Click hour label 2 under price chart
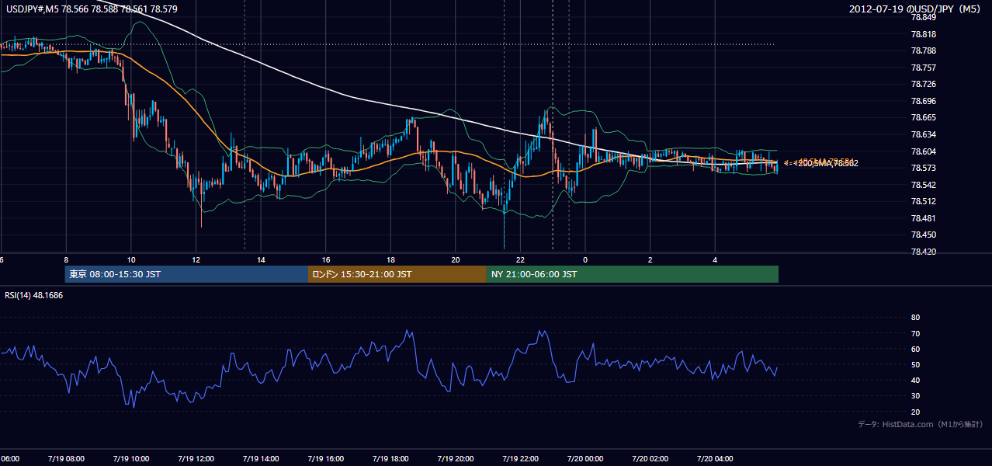 pos(650,259)
